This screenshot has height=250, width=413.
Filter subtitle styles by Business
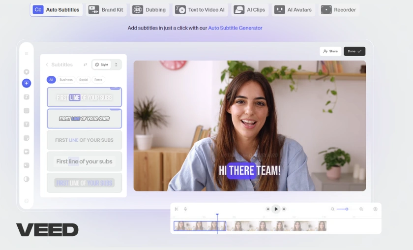[66, 80]
